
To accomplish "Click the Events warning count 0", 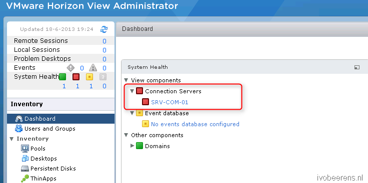I will click(x=104, y=68).
